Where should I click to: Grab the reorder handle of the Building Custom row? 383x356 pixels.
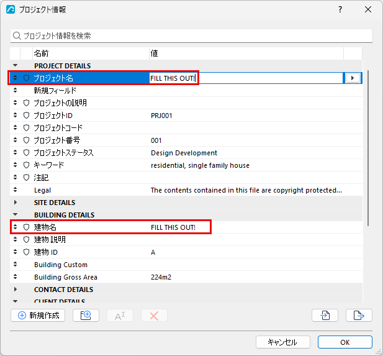click(x=15, y=264)
